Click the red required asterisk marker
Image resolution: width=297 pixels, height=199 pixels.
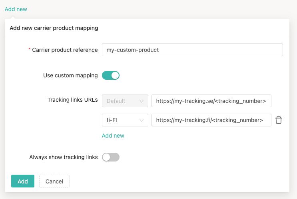pos(29,49)
